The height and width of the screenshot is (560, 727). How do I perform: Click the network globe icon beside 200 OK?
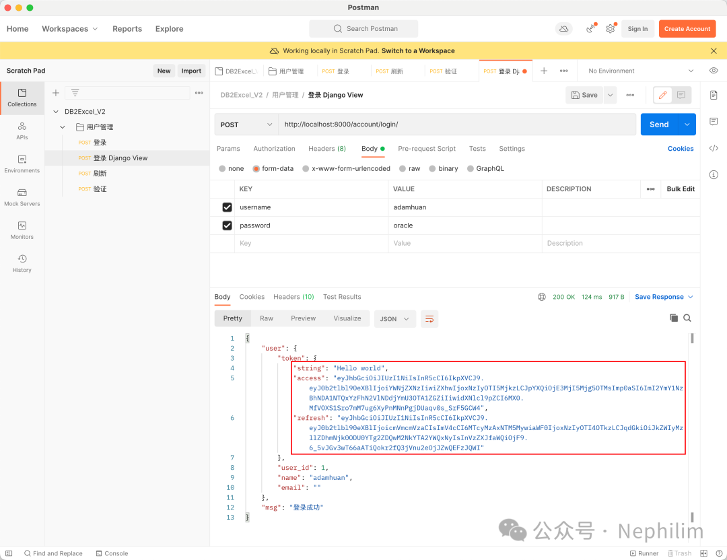point(541,297)
